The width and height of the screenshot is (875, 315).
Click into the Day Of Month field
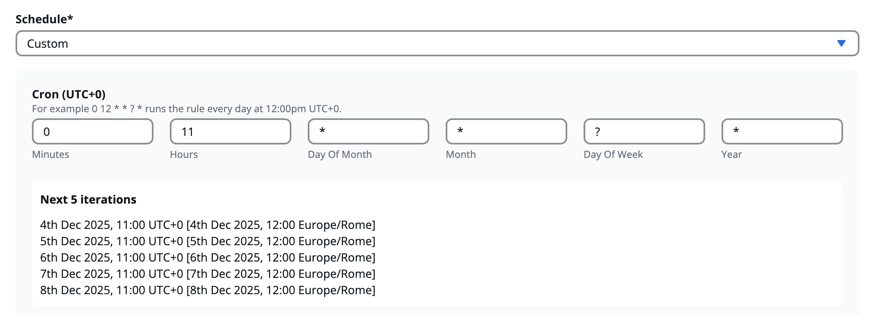click(368, 131)
